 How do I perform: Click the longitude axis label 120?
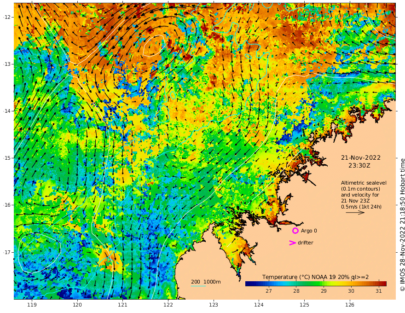coord(77,305)
